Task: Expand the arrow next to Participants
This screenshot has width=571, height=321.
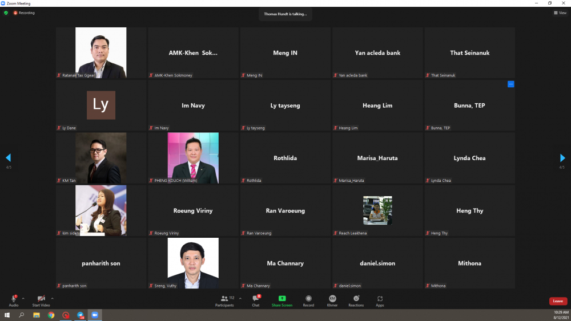Action: (x=240, y=298)
